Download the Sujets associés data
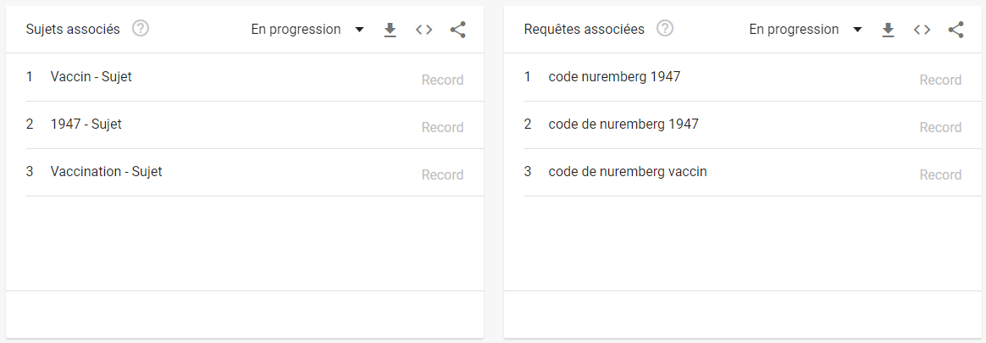Image resolution: width=986 pixels, height=343 pixels. click(390, 30)
